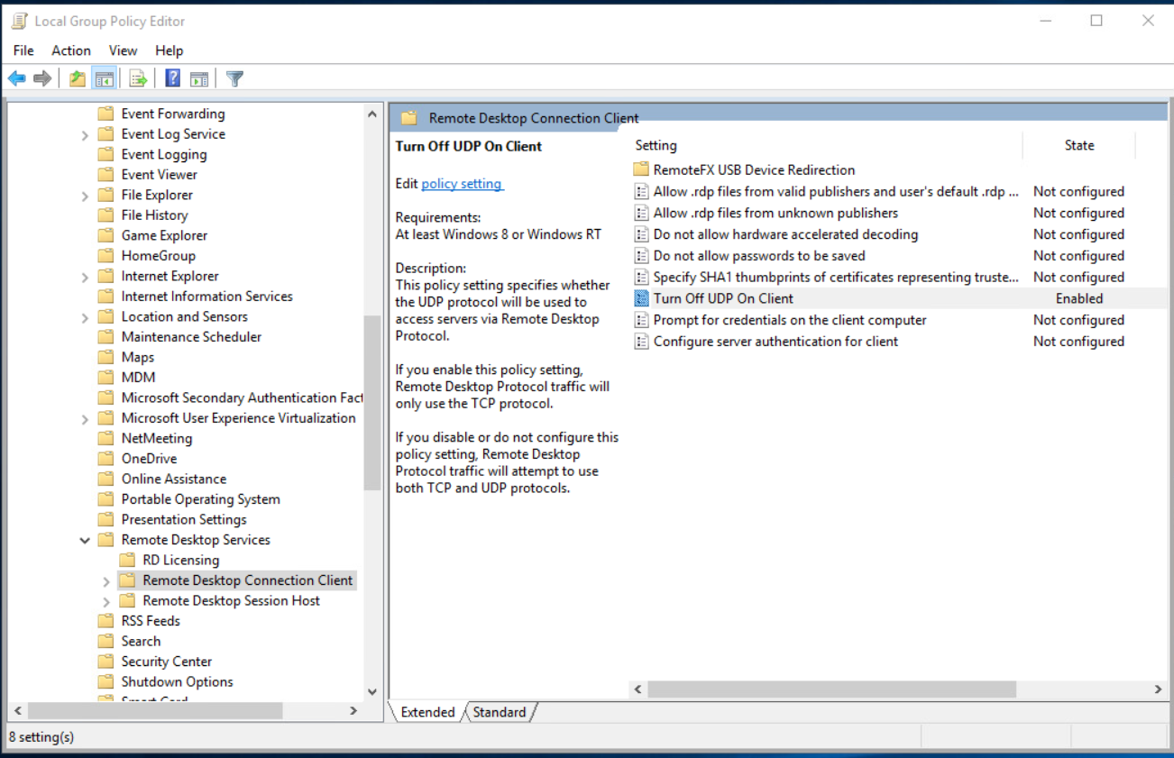Click the icon beside Do not allow hardware accelerated decoding
The height and width of the screenshot is (758, 1174).
click(x=641, y=234)
